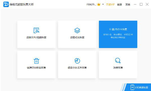This screenshot has width=151, height=91.
Task: Click the recycle bin trash icon
Action: tap(36, 61)
